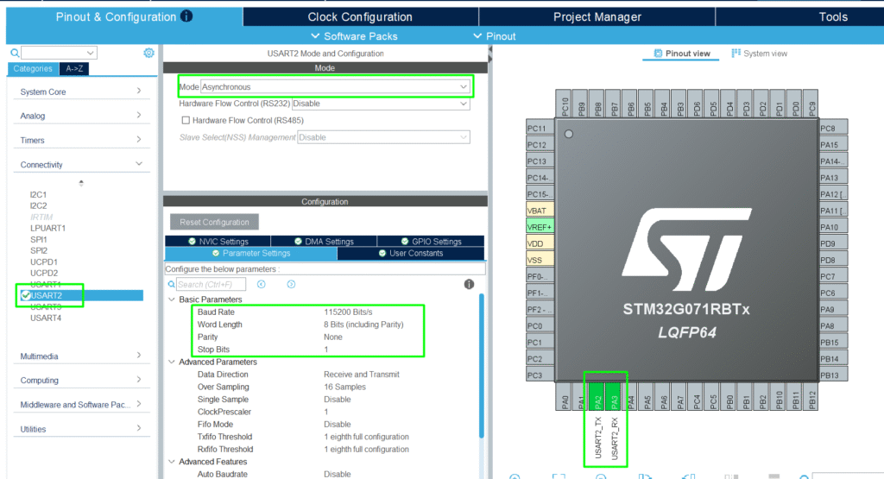Open the Mode dropdown set to Asynchronous
The height and width of the screenshot is (479, 884).
pos(336,87)
